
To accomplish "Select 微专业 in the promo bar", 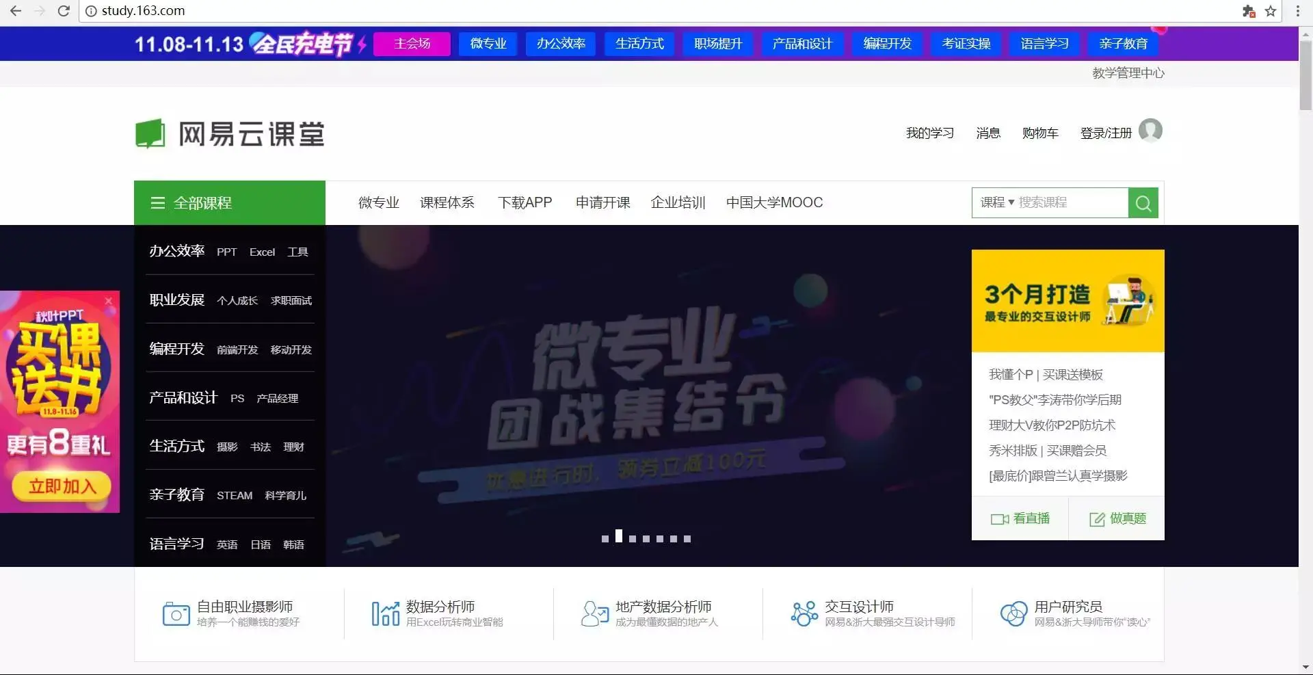I will pos(488,44).
